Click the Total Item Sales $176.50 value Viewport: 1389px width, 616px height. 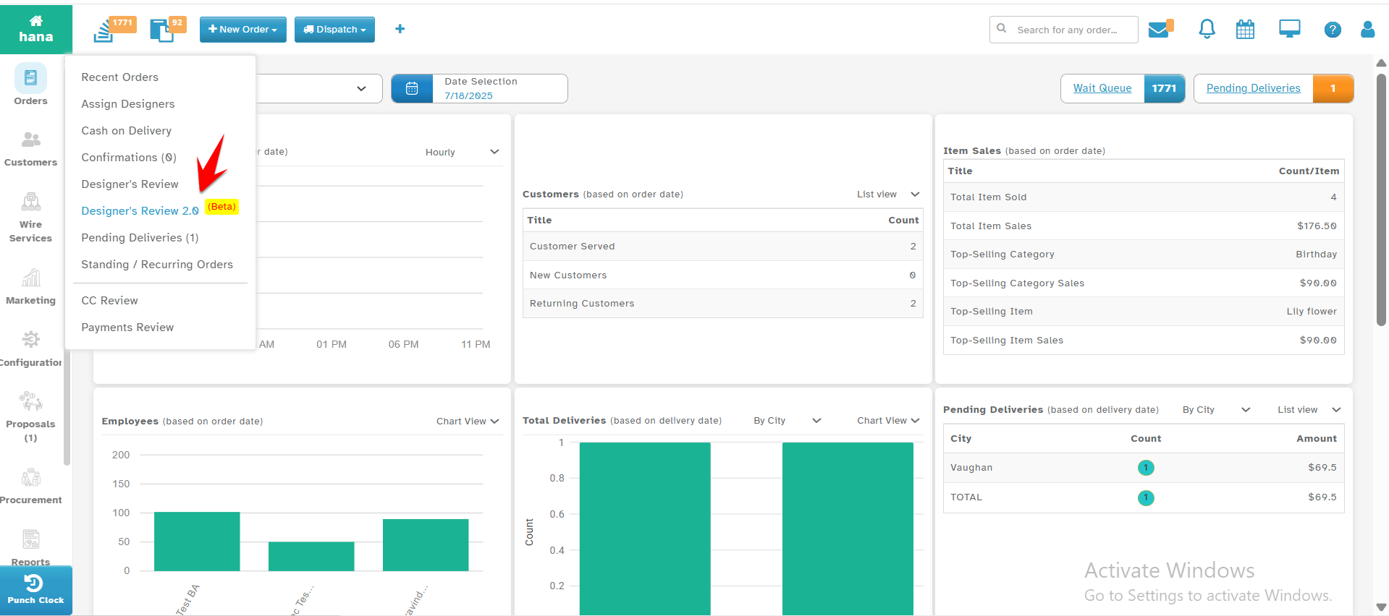1317,226
